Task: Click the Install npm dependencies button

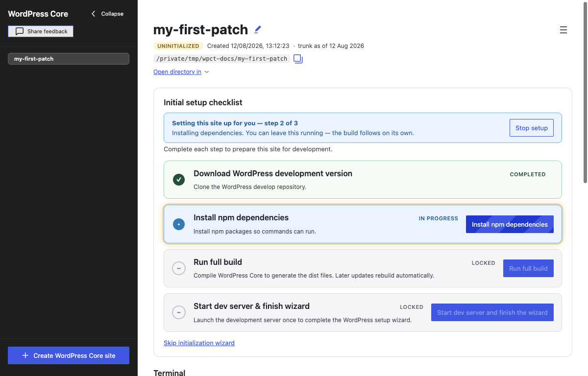Action: (x=510, y=224)
